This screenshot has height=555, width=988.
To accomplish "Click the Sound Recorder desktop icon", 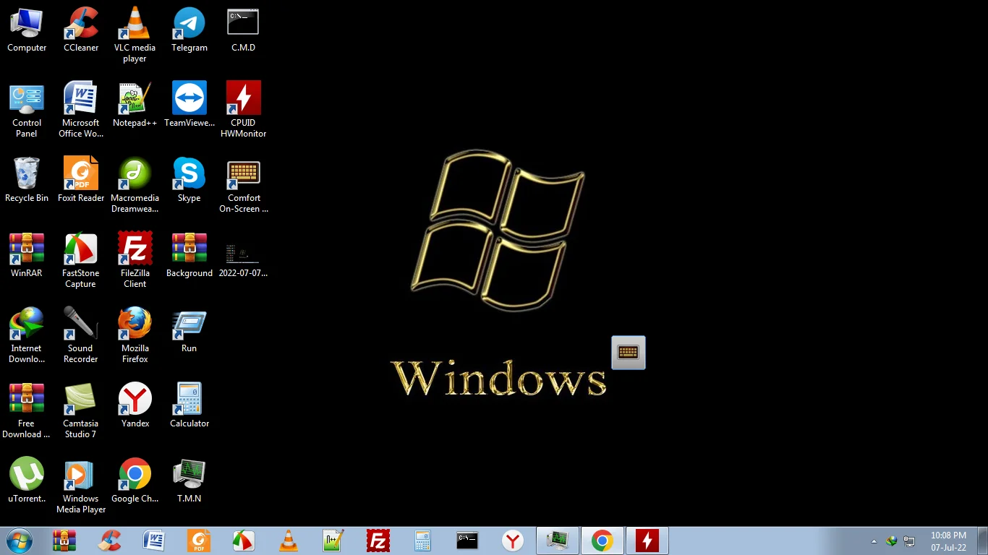I will pos(80,324).
